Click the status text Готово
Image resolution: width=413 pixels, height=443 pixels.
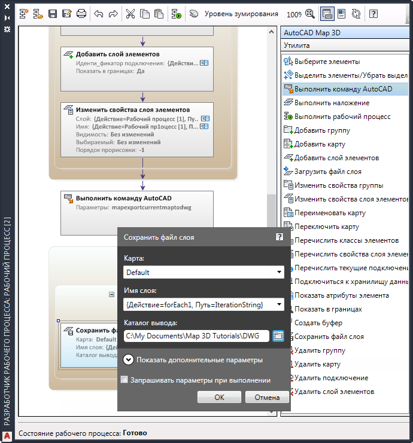point(135,433)
